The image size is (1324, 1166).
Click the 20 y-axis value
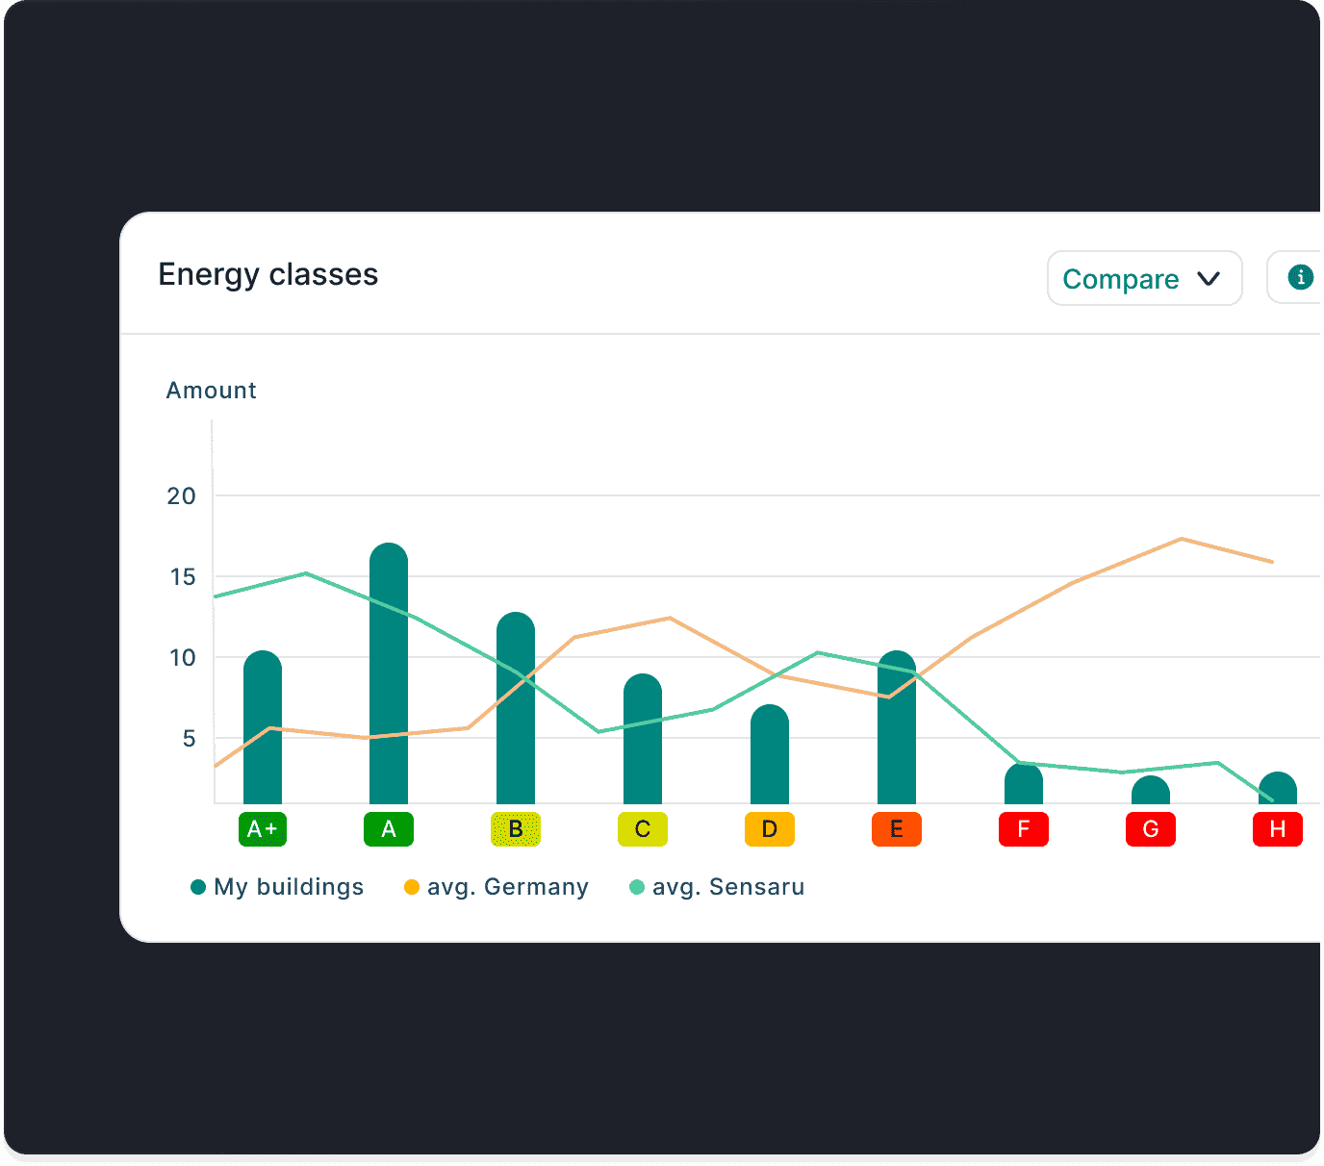click(x=181, y=496)
